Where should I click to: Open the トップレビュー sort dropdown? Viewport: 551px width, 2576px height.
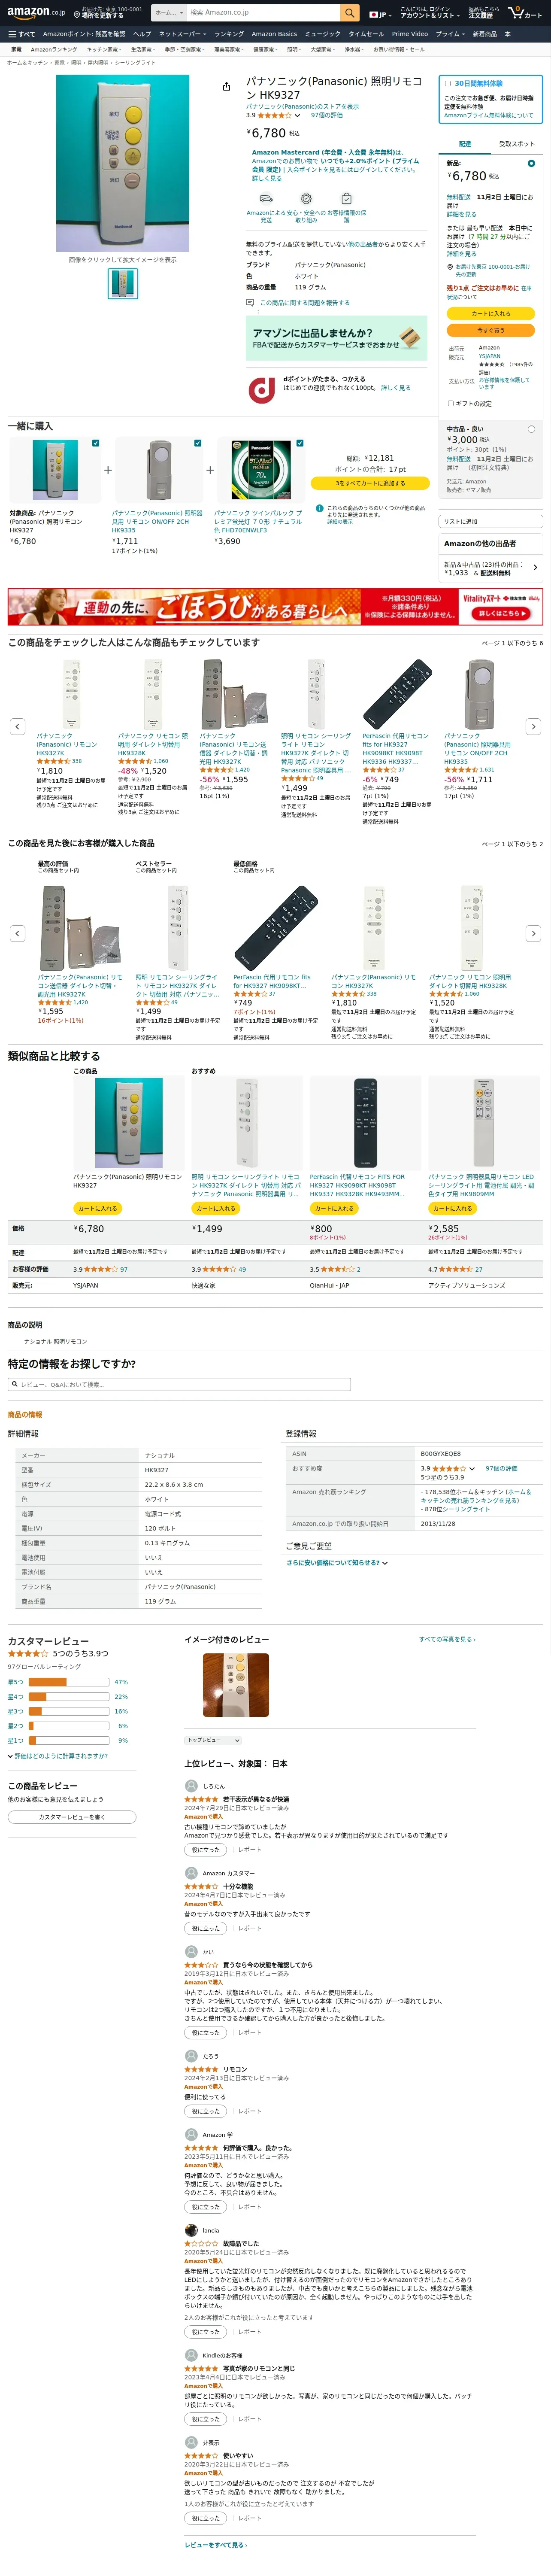tap(212, 1740)
